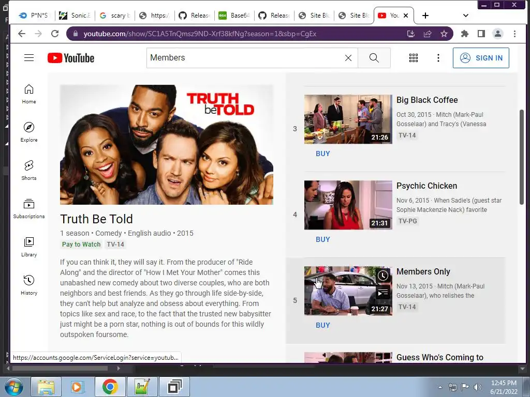Open the Chrome extensions puzzle icon
The height and width of the screenshot is (397, 530).
coord(465,34)
